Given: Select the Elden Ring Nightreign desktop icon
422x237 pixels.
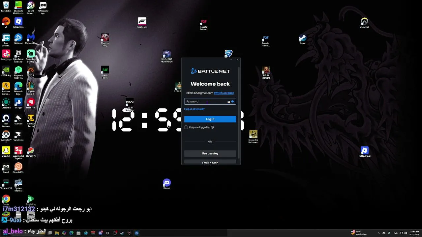Looking at the screenshot, I should (x=167, y=56).
